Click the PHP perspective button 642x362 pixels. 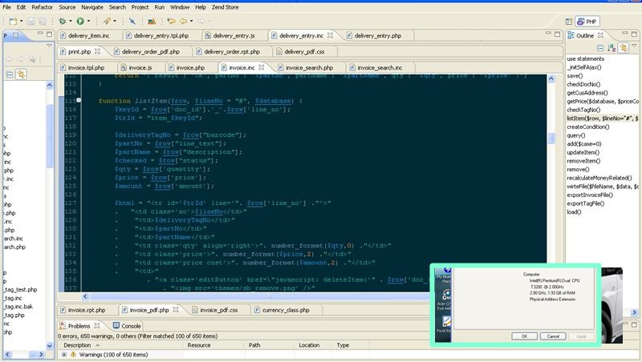587,22
